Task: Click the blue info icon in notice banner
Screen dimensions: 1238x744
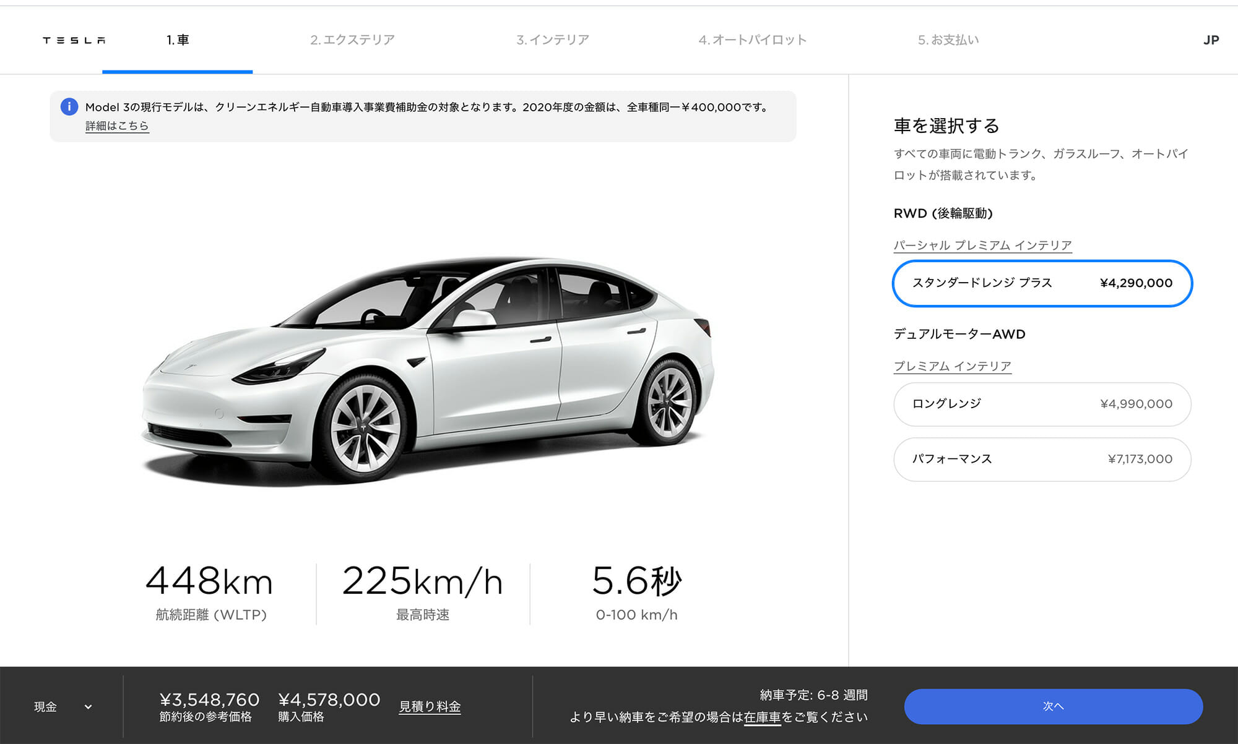Action: pyautogui.click(x=69, y=106)
